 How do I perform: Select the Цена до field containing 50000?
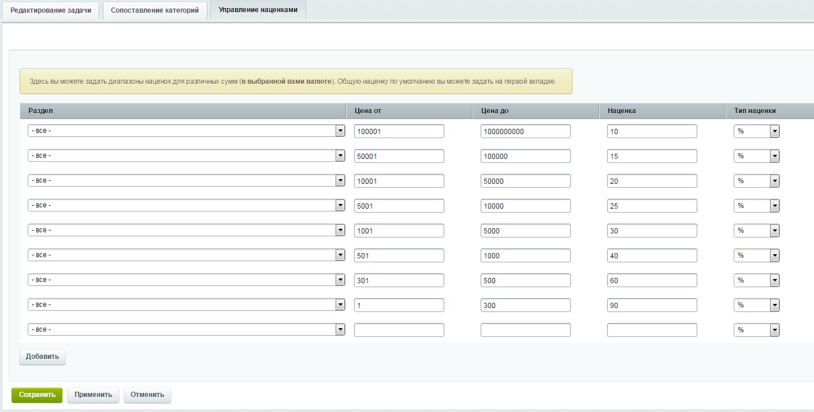(x=525, y=181)
